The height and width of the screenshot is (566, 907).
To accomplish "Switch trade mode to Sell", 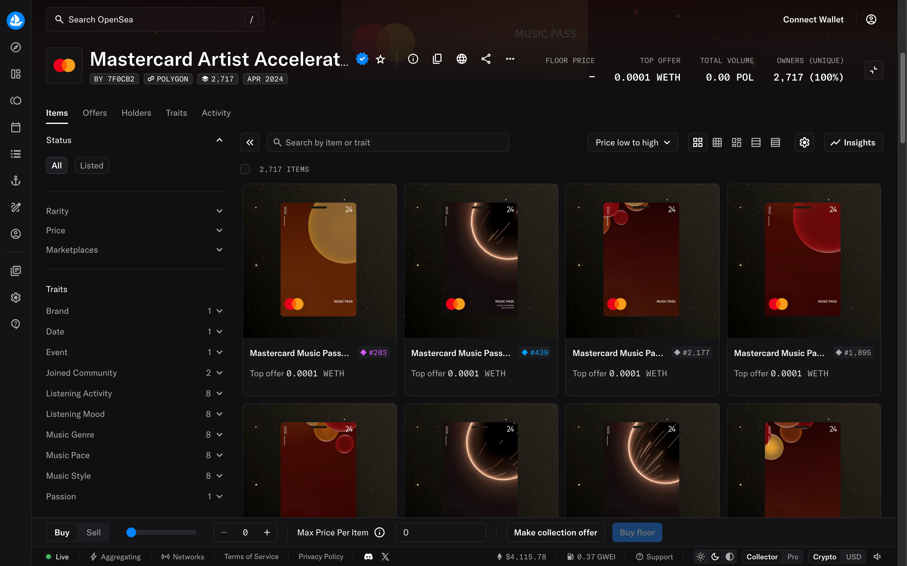I will click(x=93, y=532).
